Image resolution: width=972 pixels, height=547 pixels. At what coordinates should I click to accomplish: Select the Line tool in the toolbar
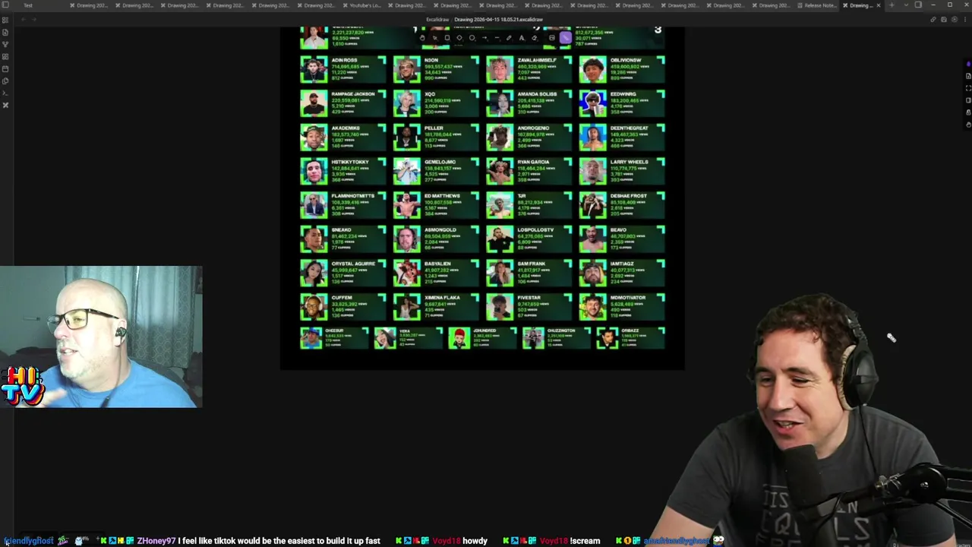[x=497, y=38]
